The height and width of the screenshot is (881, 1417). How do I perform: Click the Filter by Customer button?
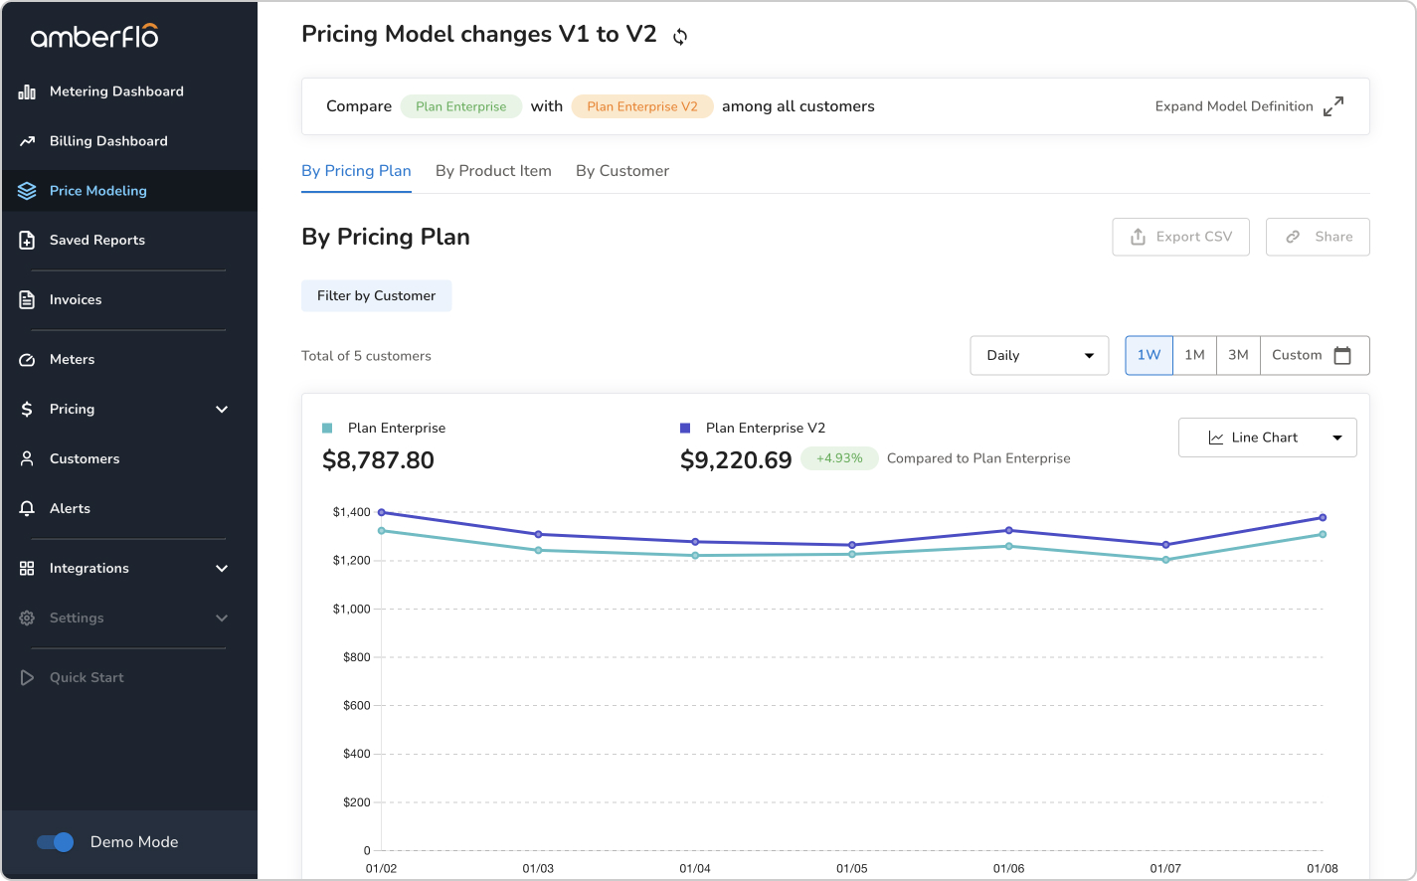click(376, 295)
